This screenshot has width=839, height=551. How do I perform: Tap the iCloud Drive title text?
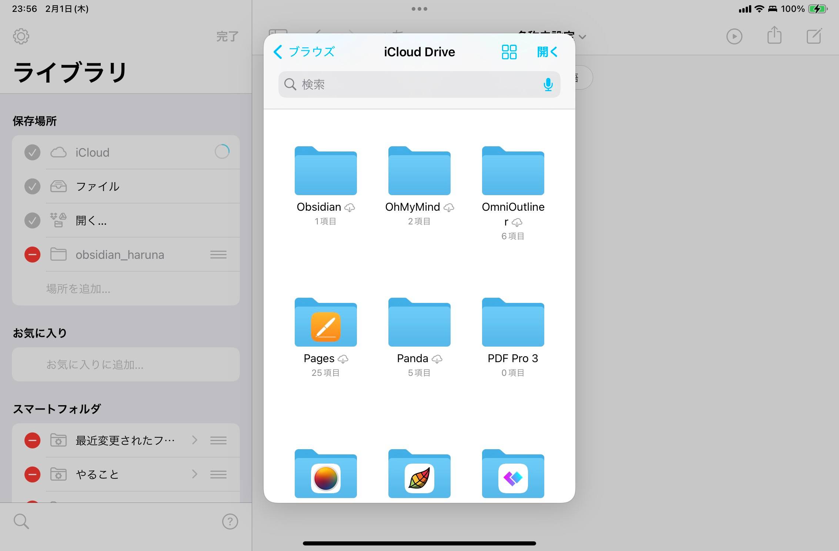(419, 52)
